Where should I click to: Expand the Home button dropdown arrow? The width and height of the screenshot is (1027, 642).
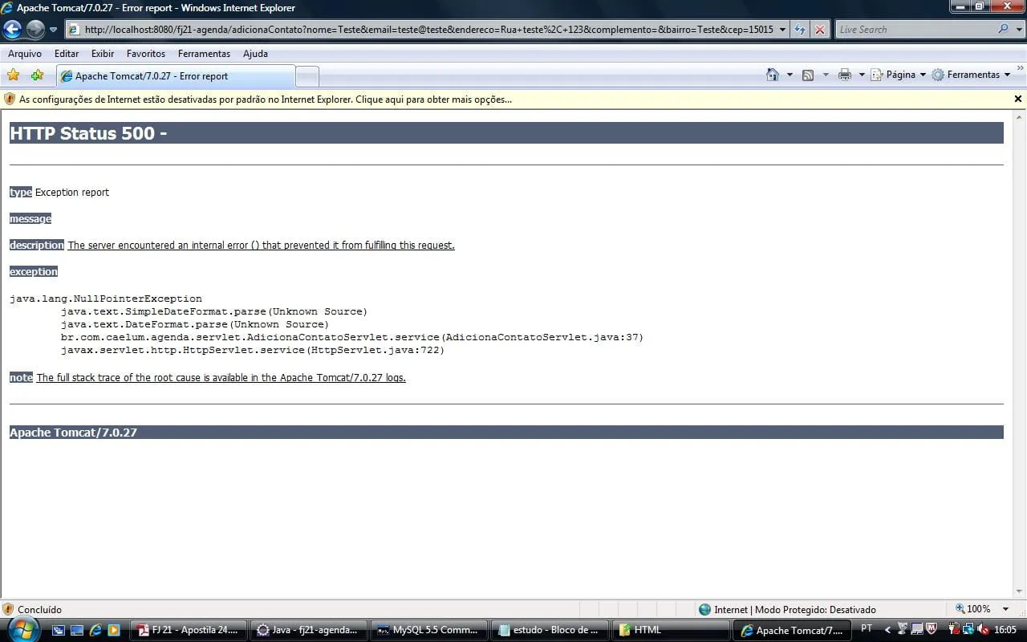tap(790, 75)
